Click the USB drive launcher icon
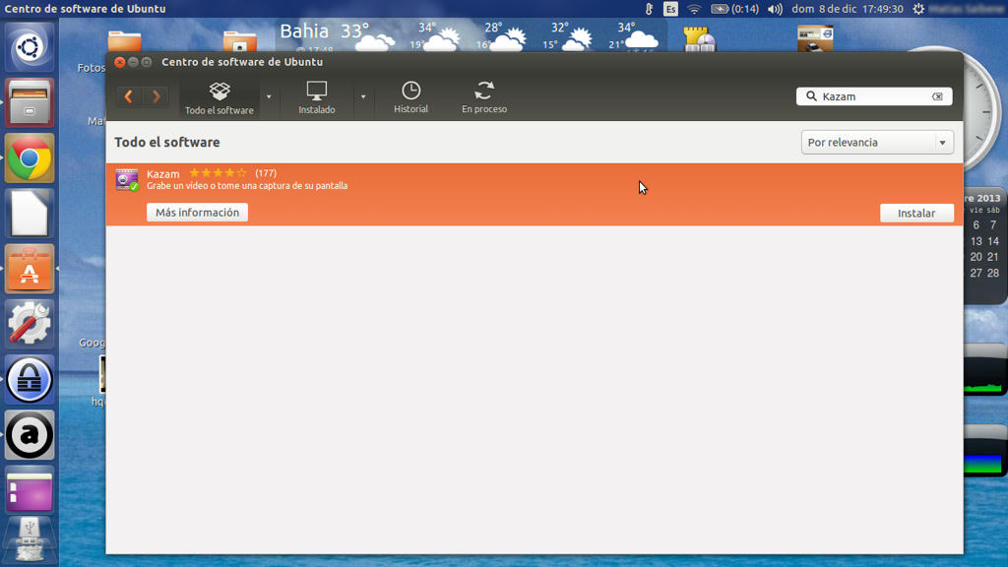Viewport: 1008px width, 567px height. pos(30,540)
